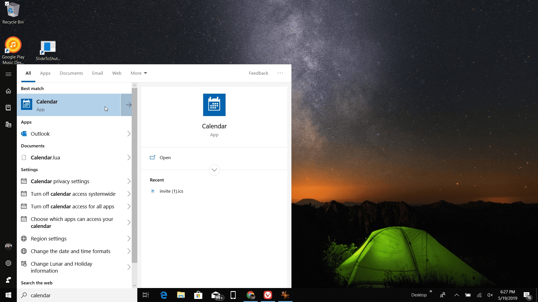Switch to Documents search tab

(x=71, y=73)
